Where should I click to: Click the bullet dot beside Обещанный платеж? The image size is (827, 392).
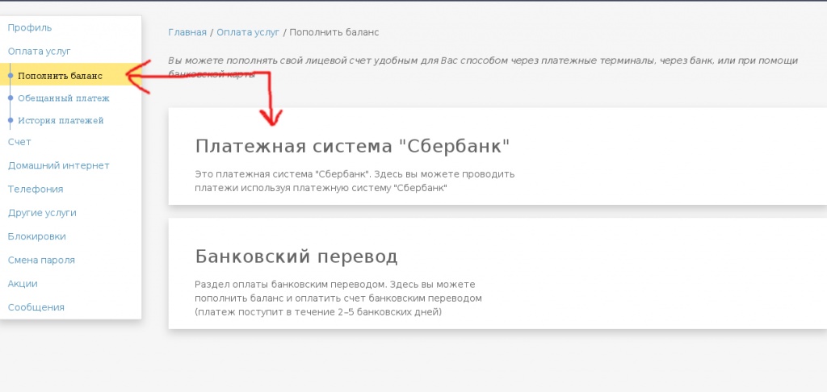(10, 98)
